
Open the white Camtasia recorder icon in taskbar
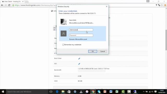(x=129, y=92)
